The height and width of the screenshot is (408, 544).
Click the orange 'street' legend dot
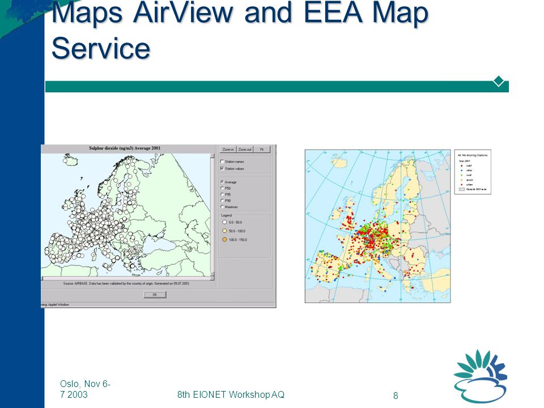pos(461,180)
